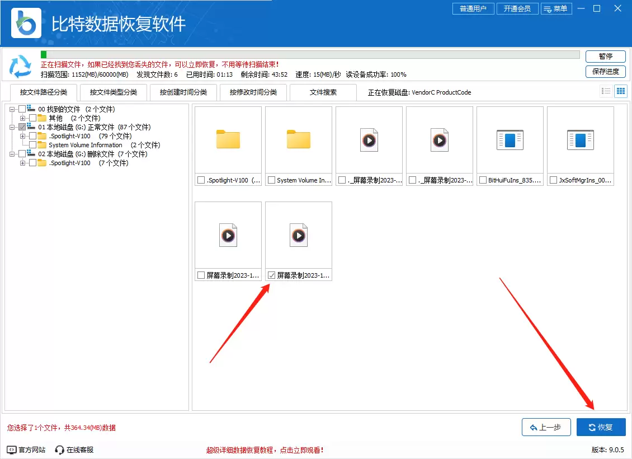Toggle checkbox for 01 本地磁盘 (G:) 正常文件
This screenshot has height=459, width=632.
tap(22, 127)
